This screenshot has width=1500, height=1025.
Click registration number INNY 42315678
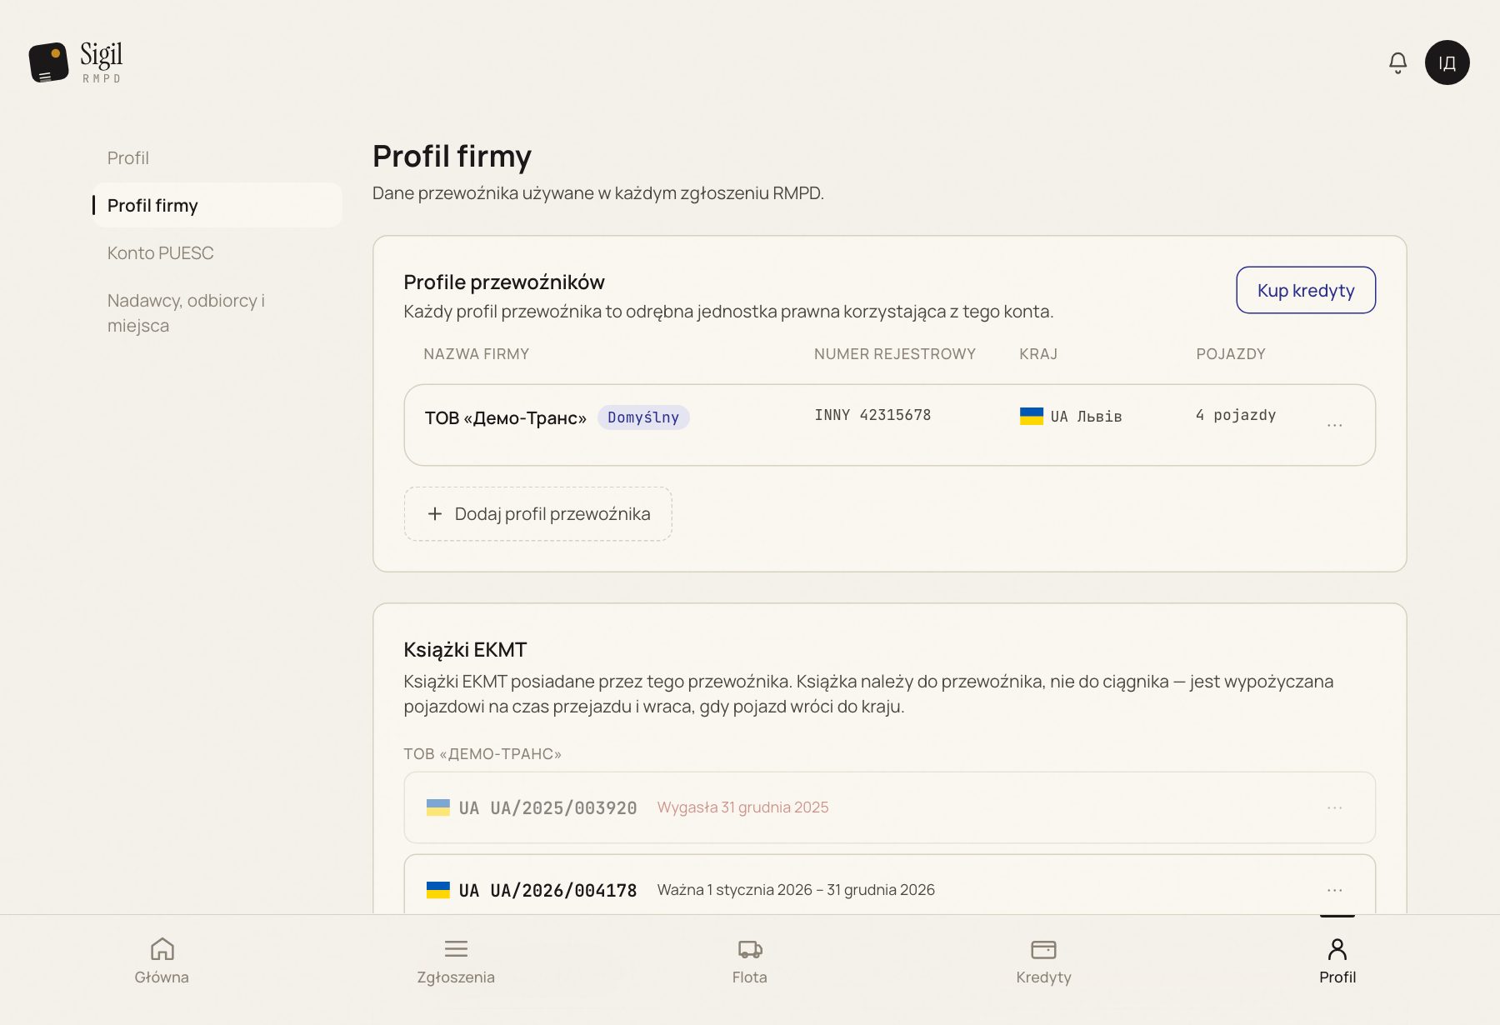pyautogui.click(x=872, y=415)
